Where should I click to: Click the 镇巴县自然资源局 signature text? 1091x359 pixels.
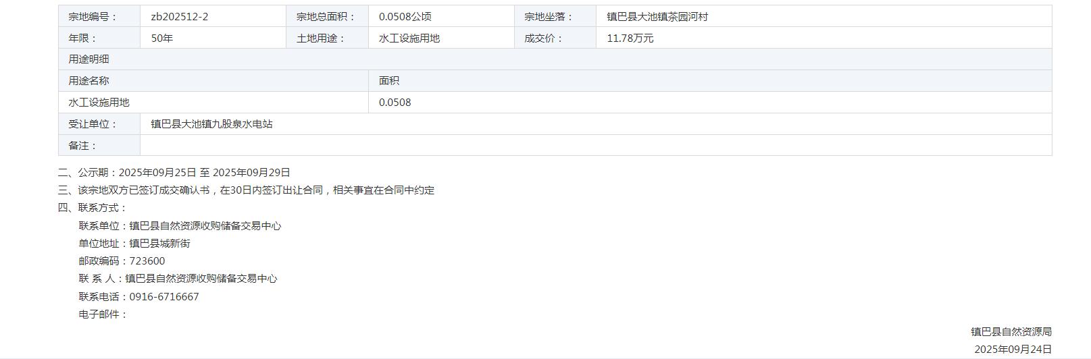point(1011,332)
